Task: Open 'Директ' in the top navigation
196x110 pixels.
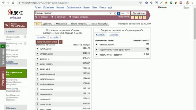Action: point(38,7)
